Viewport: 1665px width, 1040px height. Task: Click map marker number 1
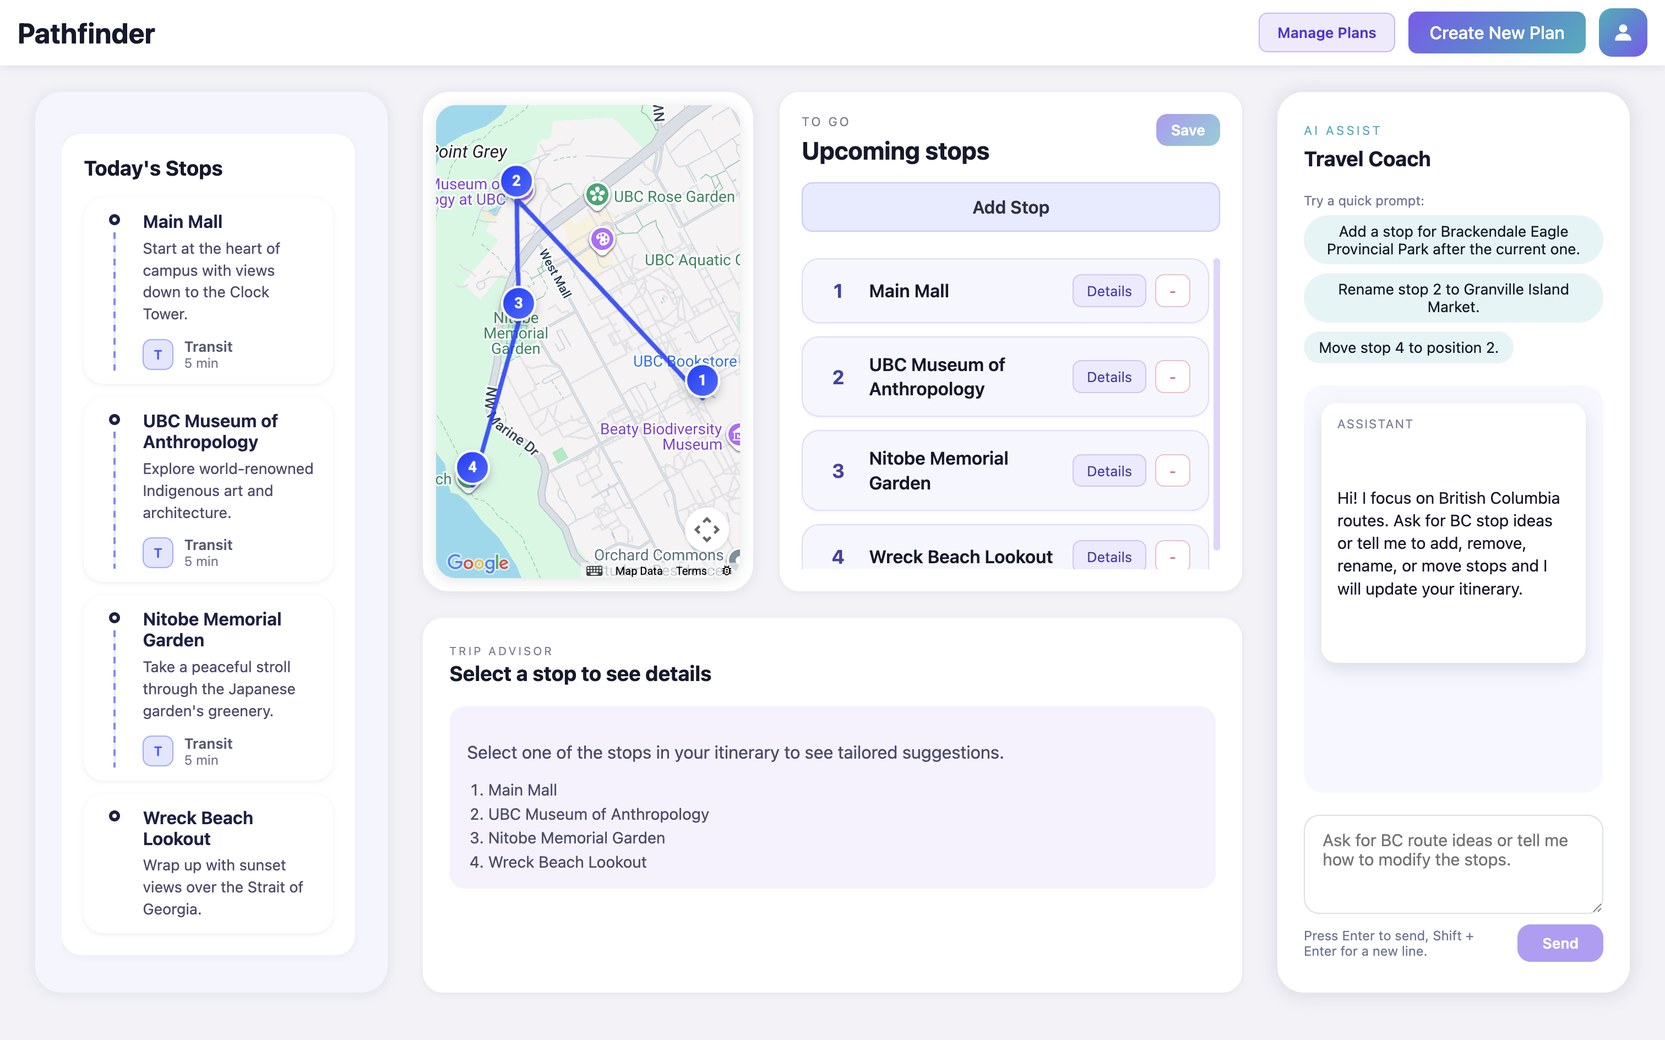coord(701,380)
